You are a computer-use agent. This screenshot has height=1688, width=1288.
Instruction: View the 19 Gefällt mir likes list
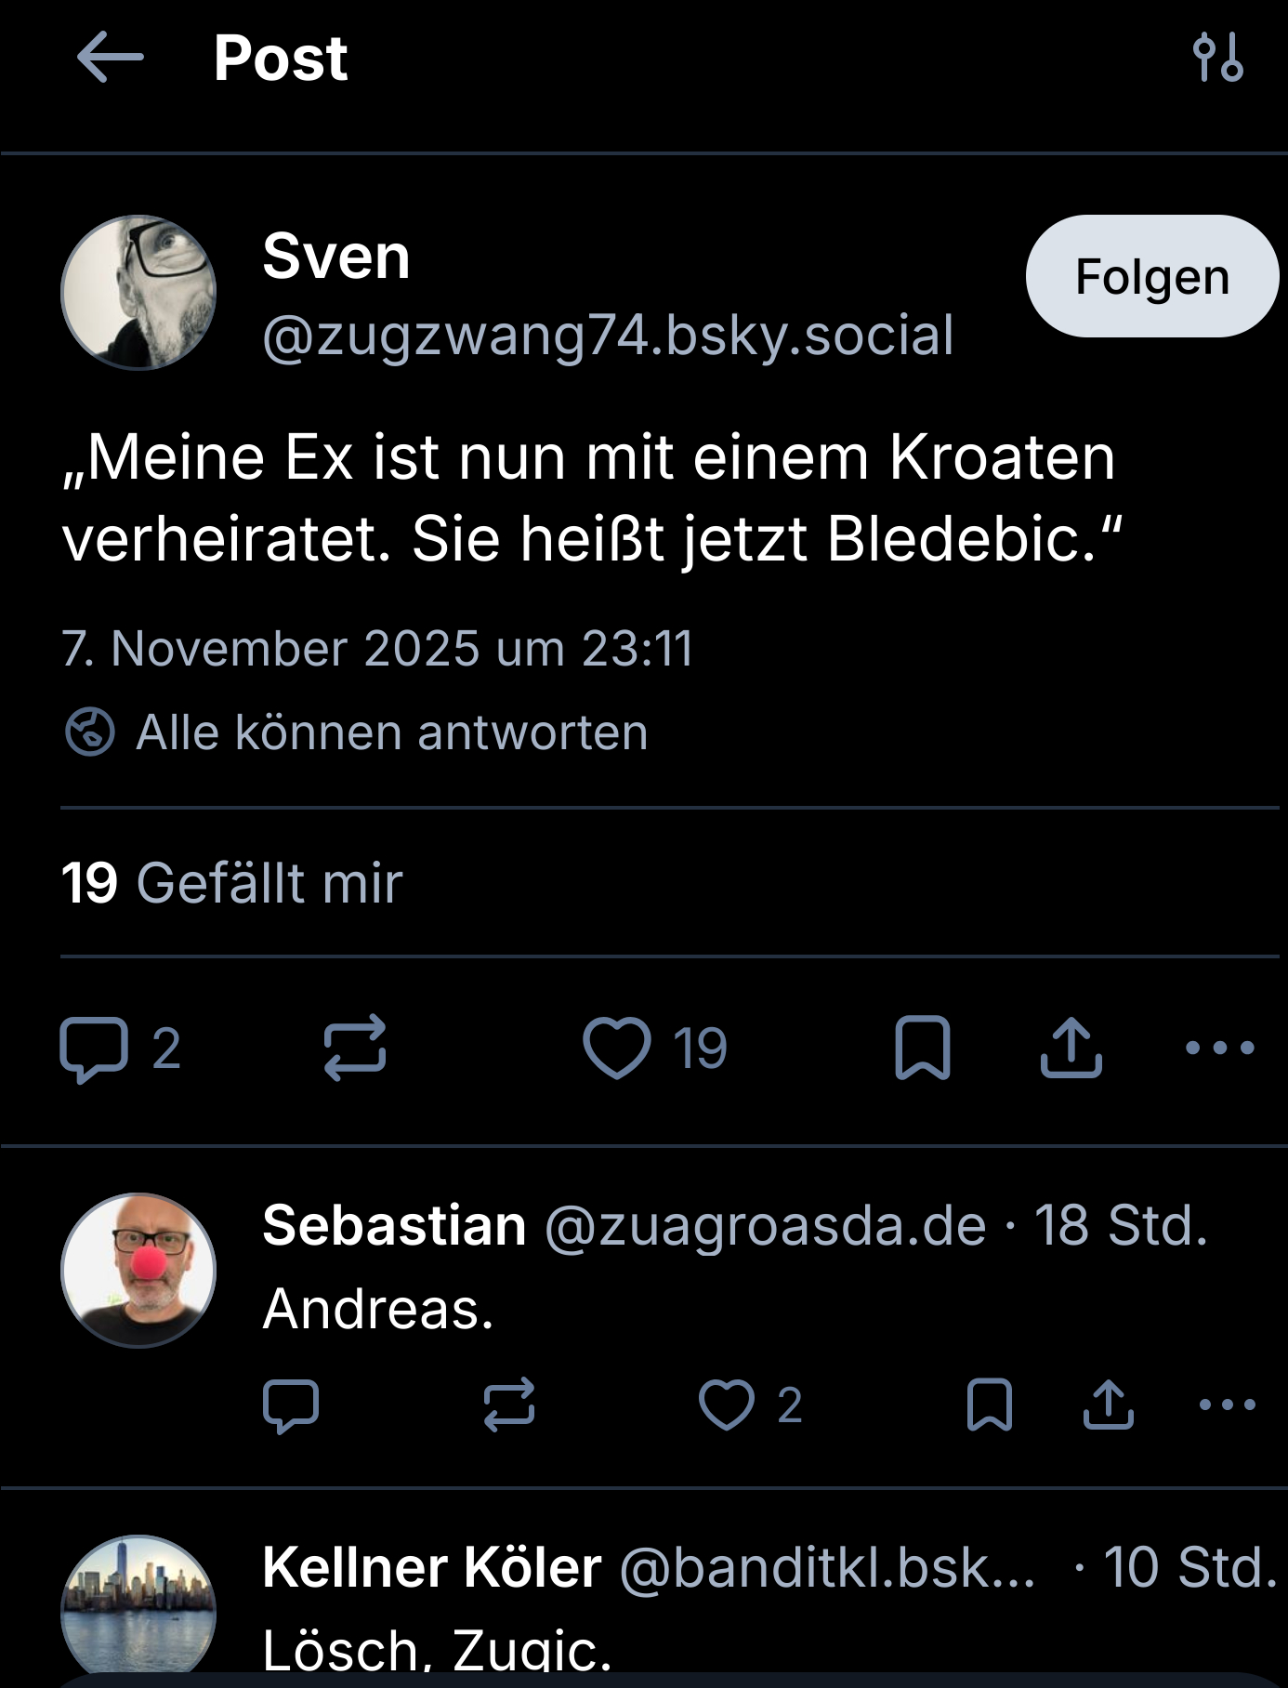pyautogui.click(x=232, y=882)
